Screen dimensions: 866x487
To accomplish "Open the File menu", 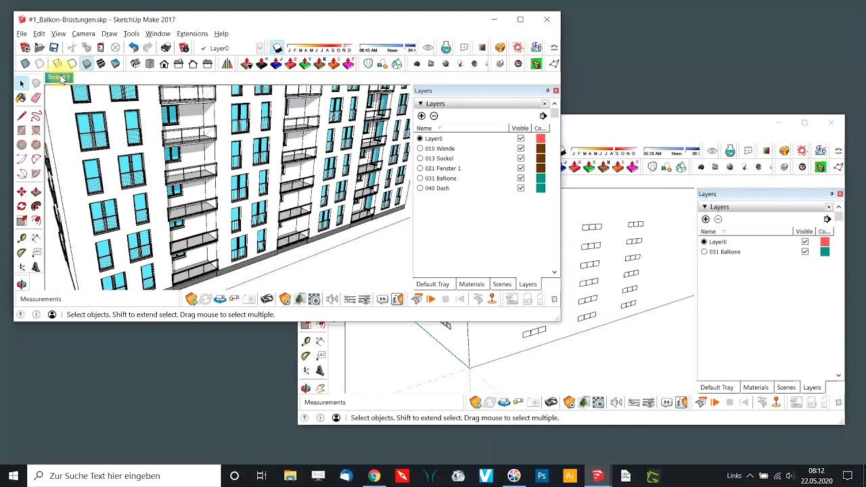I will tap(22, 34).
